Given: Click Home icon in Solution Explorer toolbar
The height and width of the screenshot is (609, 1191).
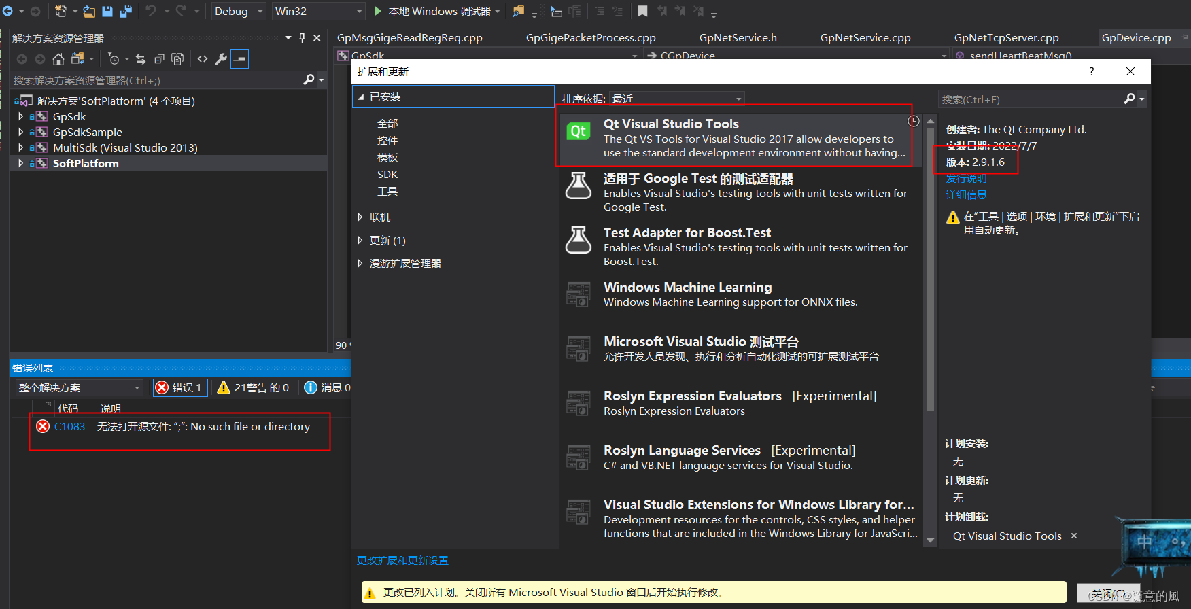Looking at the screenshot, I should pyautogui.click(x=58, y=59).
